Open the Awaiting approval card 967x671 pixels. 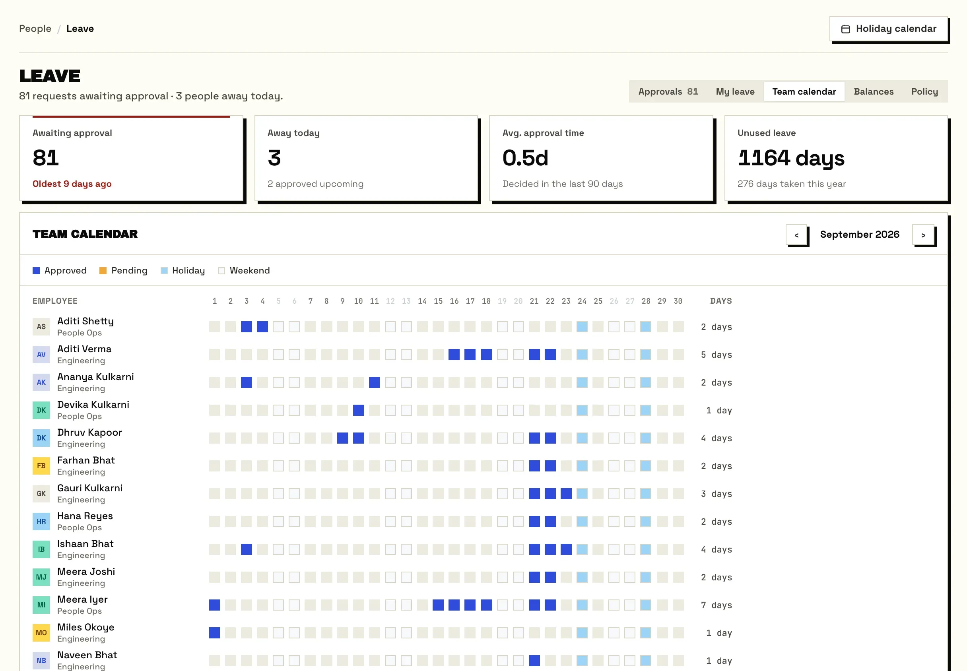[131, 159]
